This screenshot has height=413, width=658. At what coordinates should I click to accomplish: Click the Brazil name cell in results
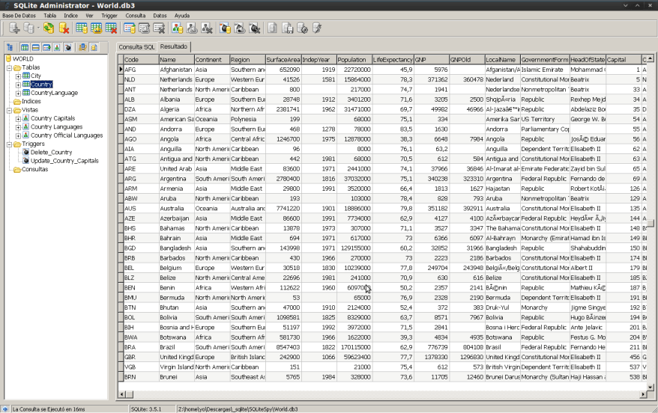click(169, 347)
